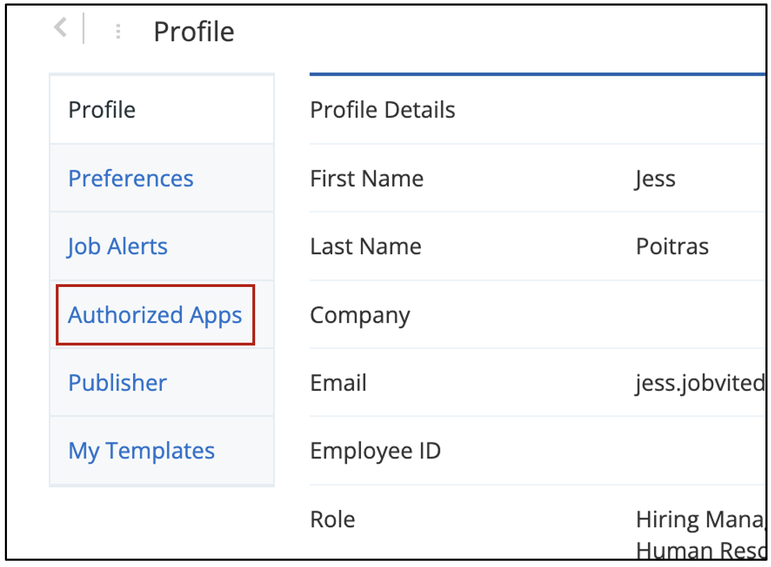Image resolution: width=771 pixels, height=567 pixels.
Task: Click the email address starting with jess.jobvited
Action: pos(699,383)
